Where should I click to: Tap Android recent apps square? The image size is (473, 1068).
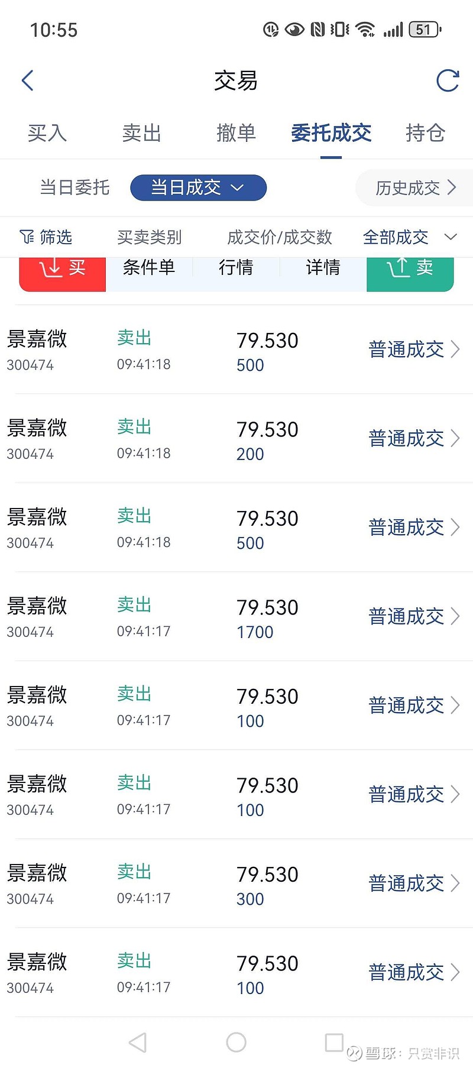point(334,1043)
